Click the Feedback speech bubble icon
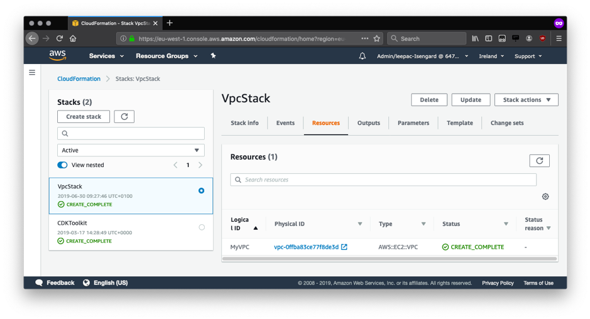The image size is (590, 319). [39, 283]
